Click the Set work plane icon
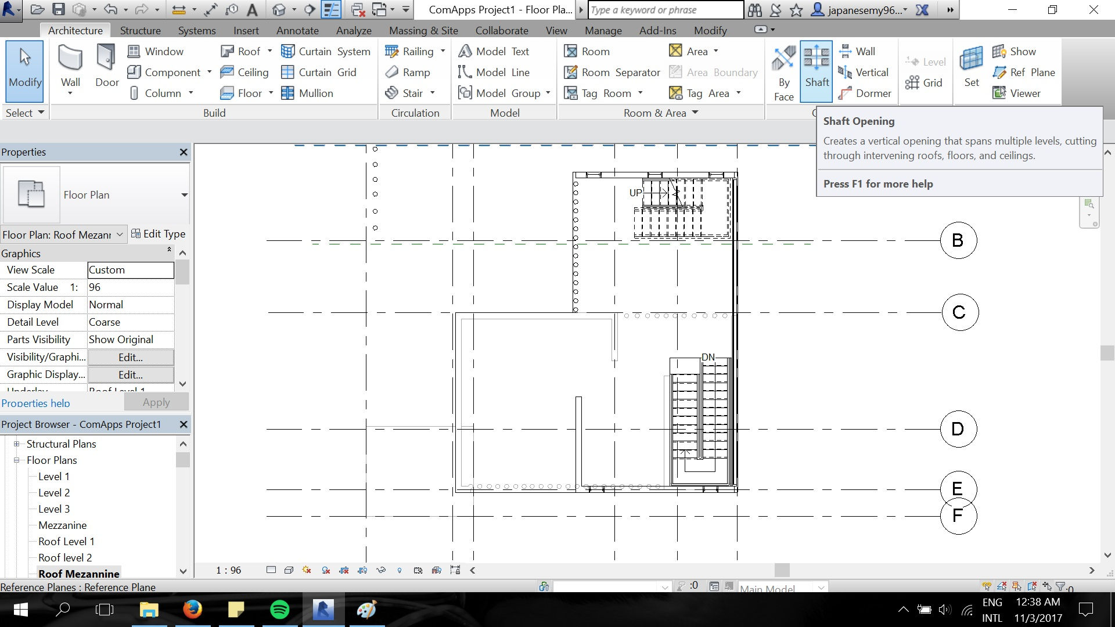Image resolution: width=1115 pixels, height=627 pixels. point(972,66)
